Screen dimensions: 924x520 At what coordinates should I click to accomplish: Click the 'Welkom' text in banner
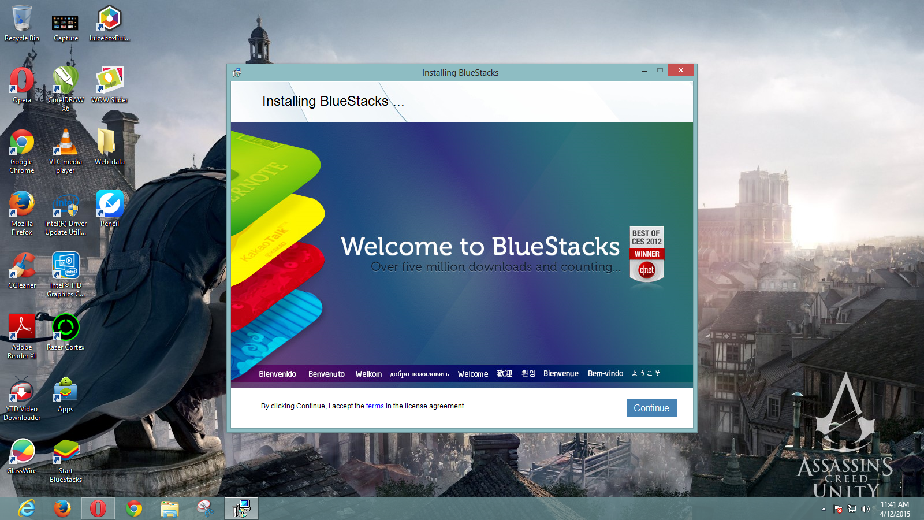[368, 374]
